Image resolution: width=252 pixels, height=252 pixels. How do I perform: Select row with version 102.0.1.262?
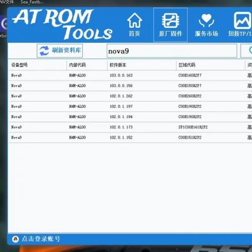(x=130, y=96)
